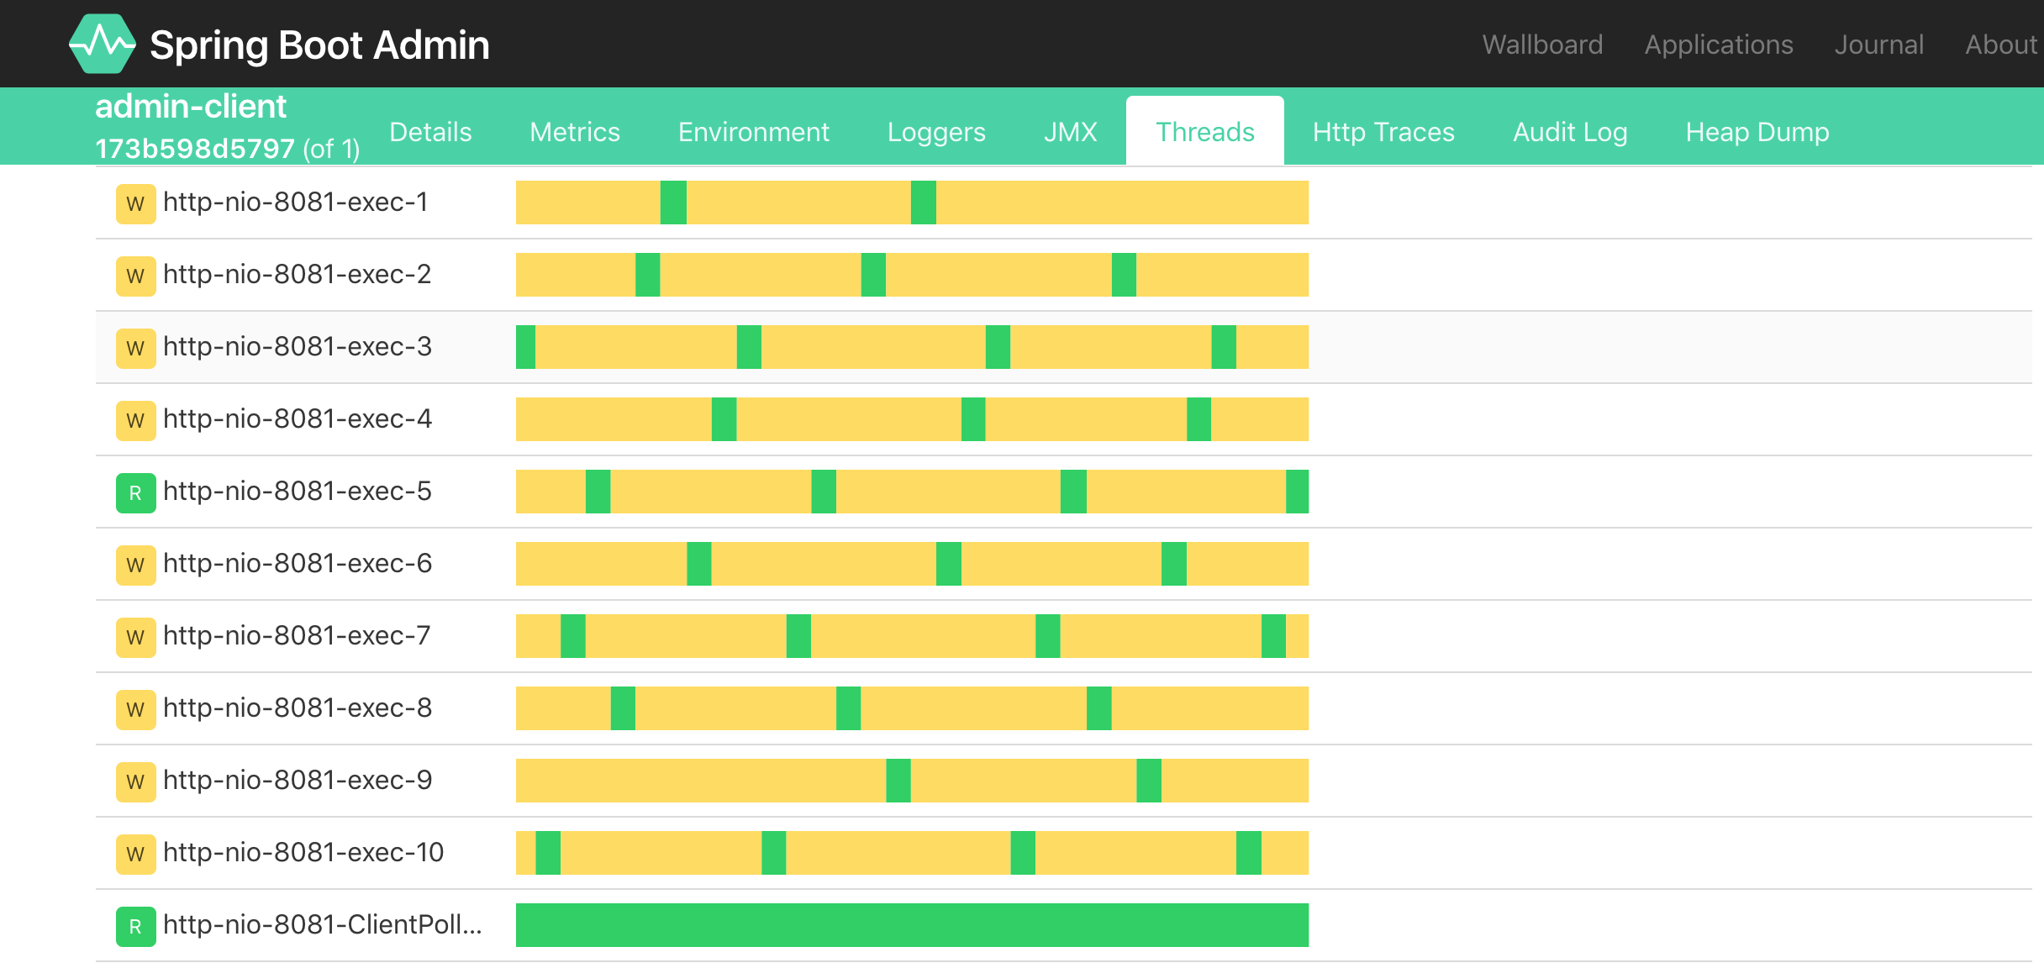Switch to the Metrics tab

tap(575, 132)
